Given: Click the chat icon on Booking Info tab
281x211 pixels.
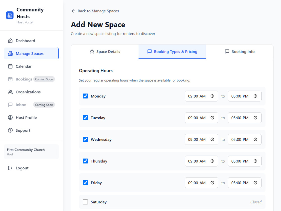Looking at the screenshot, I should tap(227, 51).
